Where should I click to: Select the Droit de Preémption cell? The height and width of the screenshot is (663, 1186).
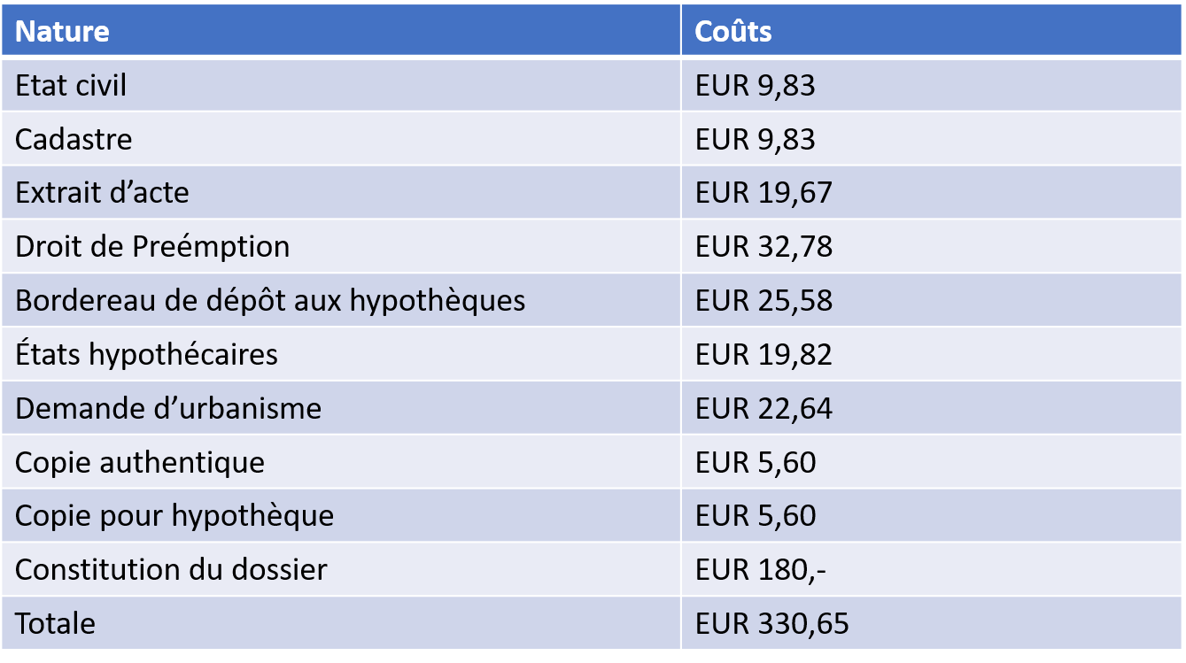(x=341, y=246)
